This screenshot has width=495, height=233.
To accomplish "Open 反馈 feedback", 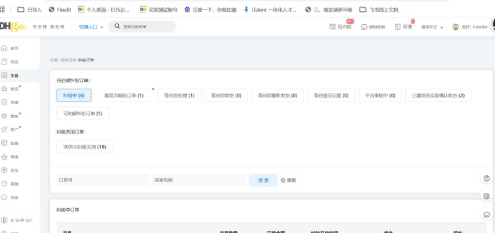I will 403,27.
